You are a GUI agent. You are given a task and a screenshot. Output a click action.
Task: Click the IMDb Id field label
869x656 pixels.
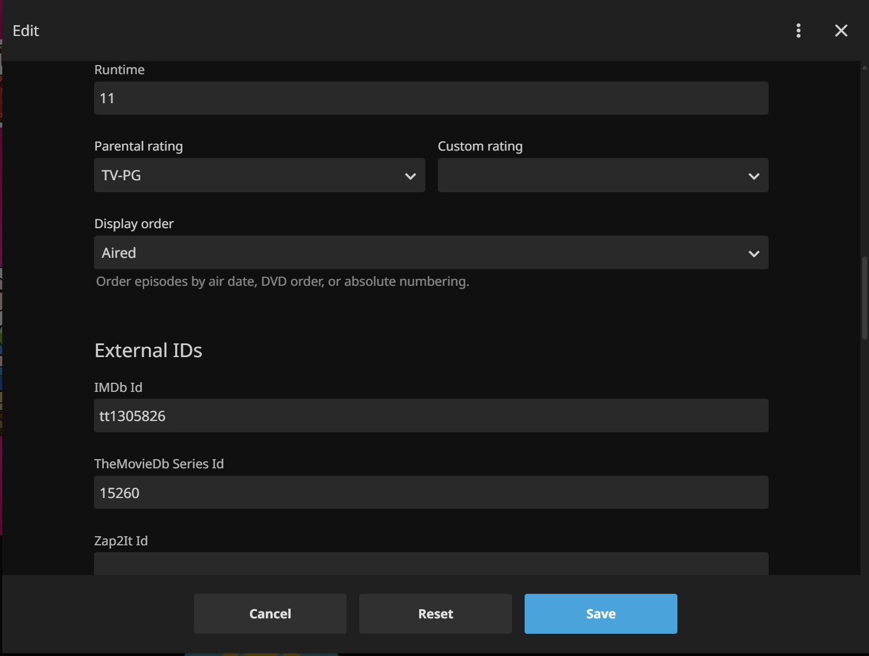coord(118,387)
